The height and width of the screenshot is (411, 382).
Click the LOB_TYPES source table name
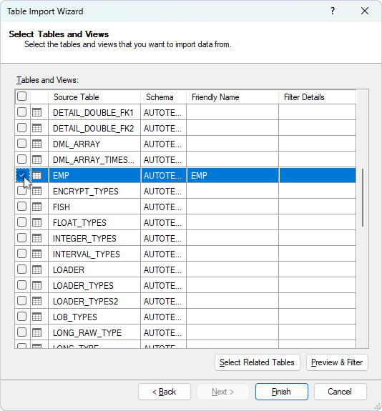(75, 317)
